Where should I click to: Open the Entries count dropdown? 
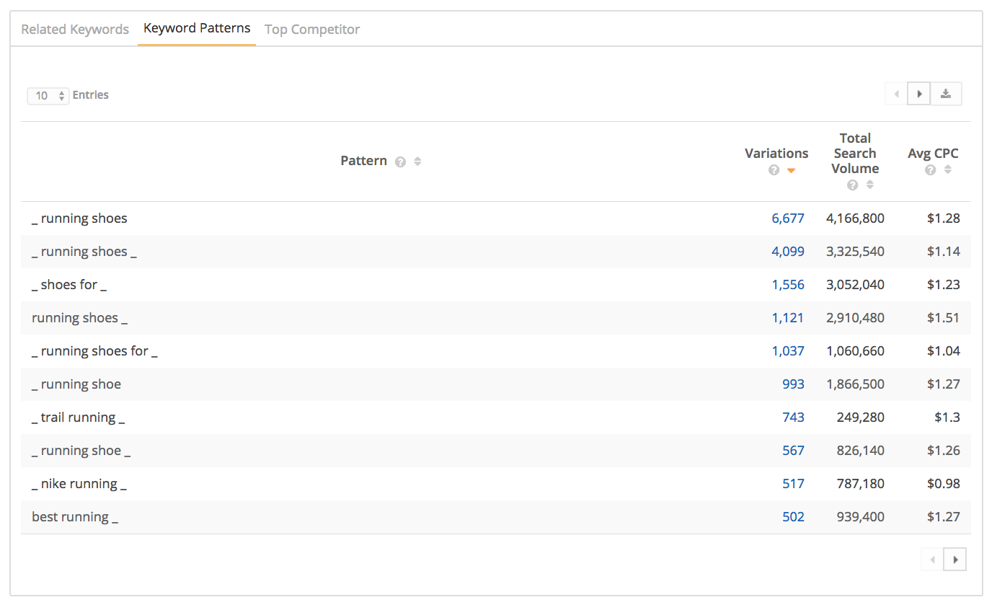[48, 95]
